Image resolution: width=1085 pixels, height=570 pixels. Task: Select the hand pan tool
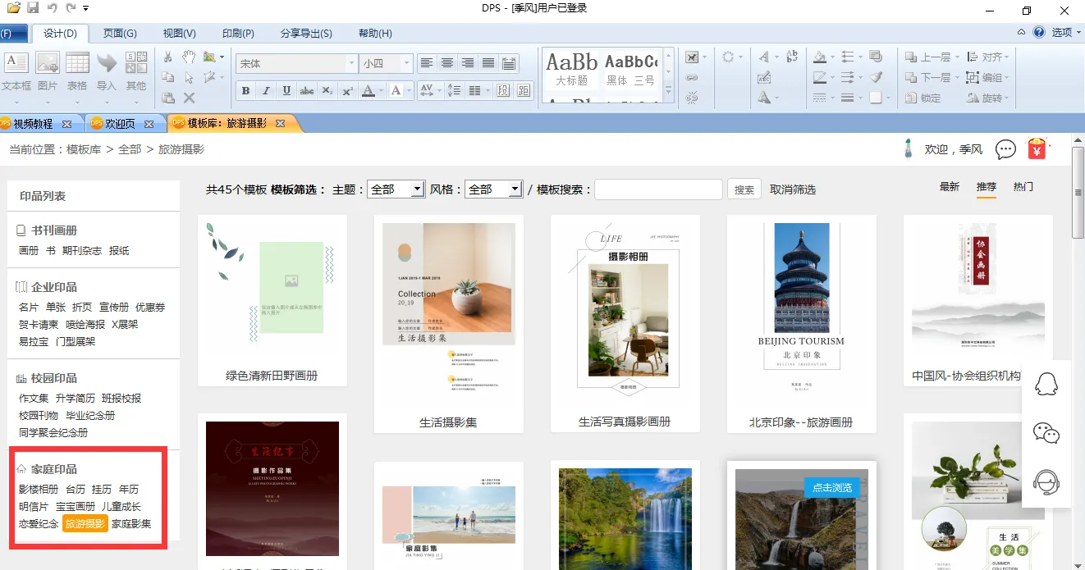(189, 57)
